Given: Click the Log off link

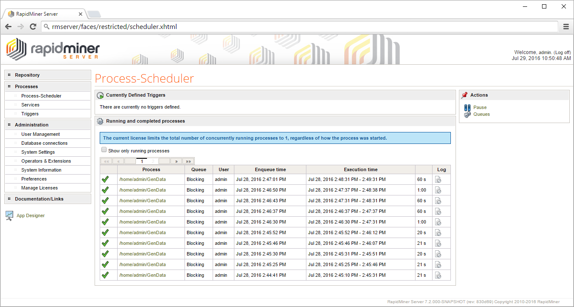Looking at the screenshot, I should tap(562, 52).
